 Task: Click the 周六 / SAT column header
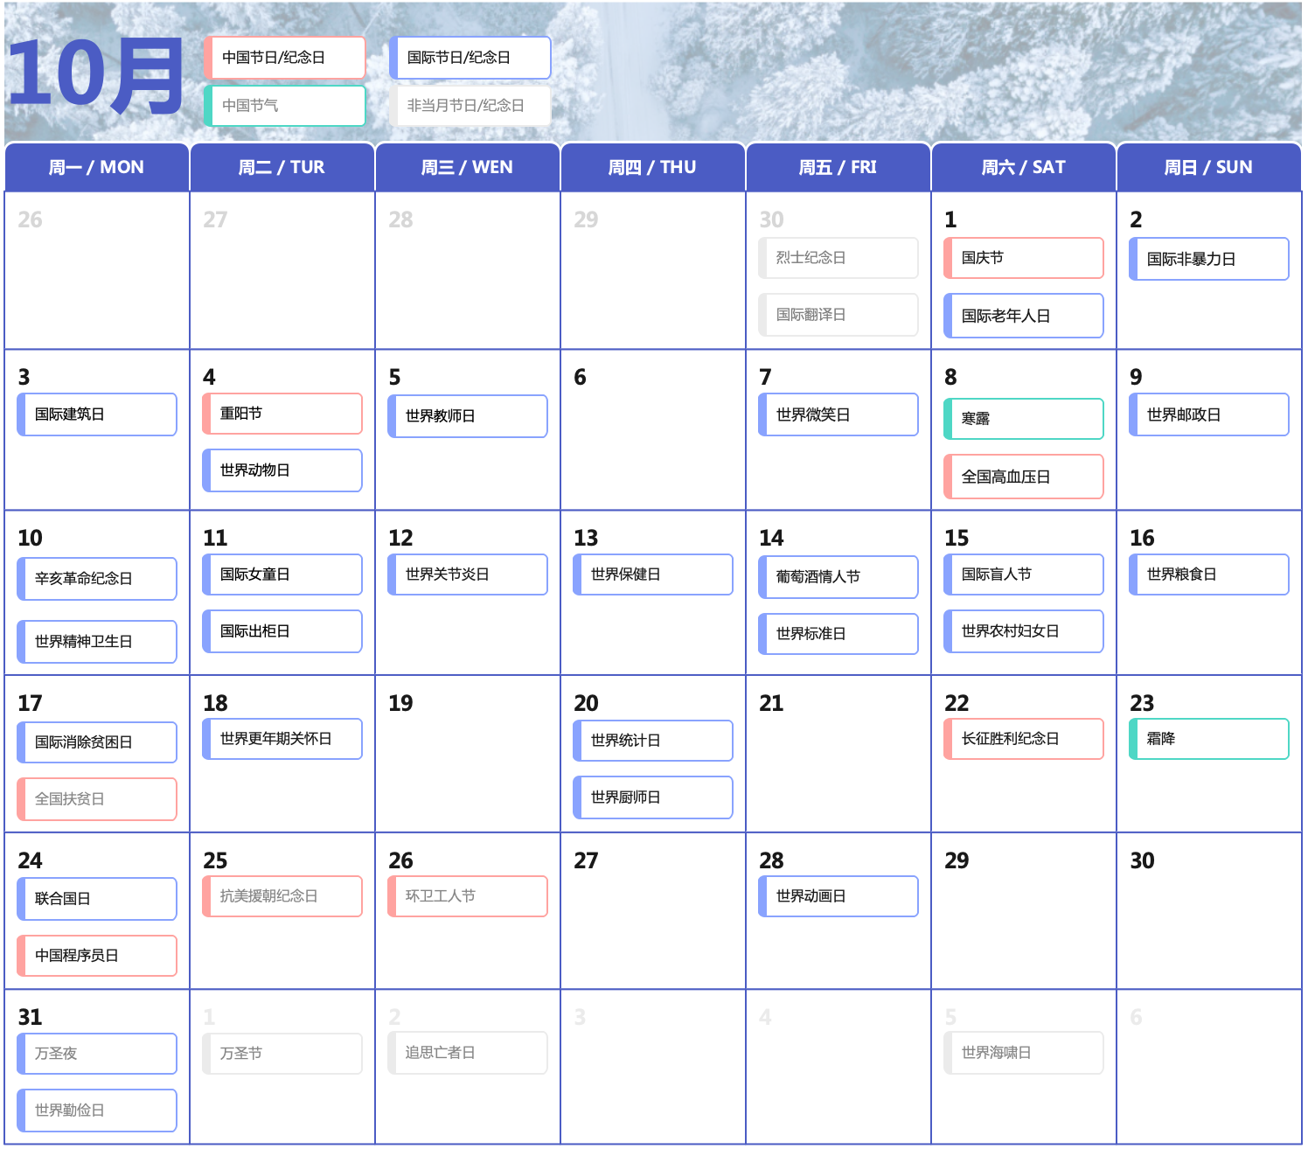[1023, 167]
